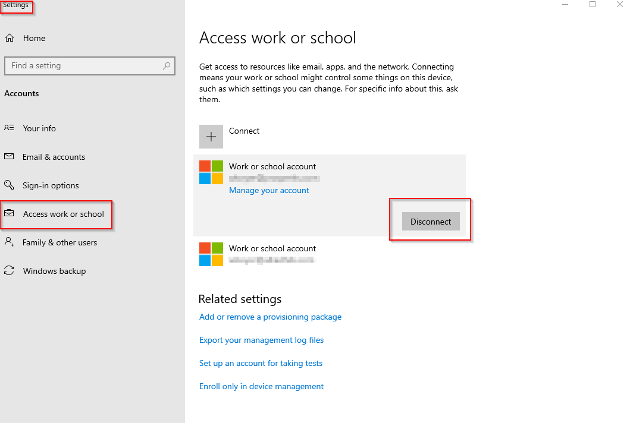Click the Microsoft logo of the second work account
This screenshot has width=630, height=423.
[x=211, y=254]
